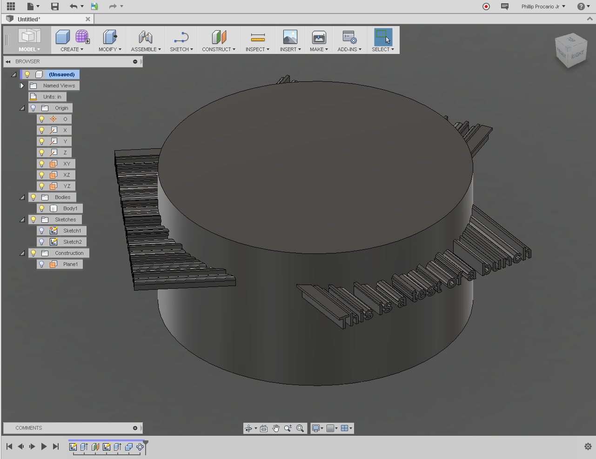Toggle Sketch1 visibility lightbulb

[41, 230]
